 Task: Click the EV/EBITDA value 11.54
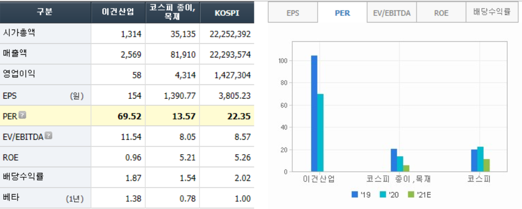click(132, 137)
